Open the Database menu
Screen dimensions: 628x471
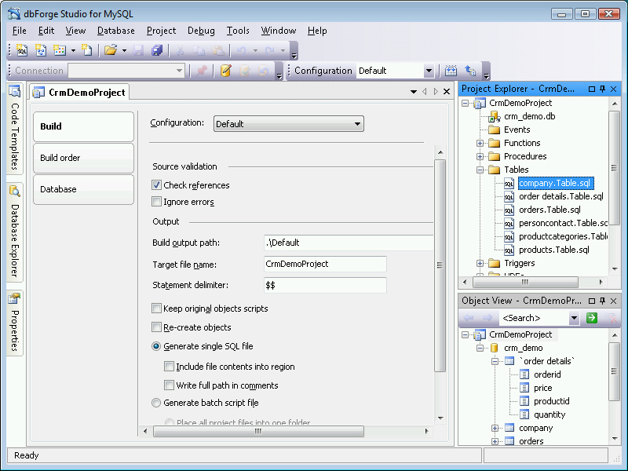click(115, 31)
